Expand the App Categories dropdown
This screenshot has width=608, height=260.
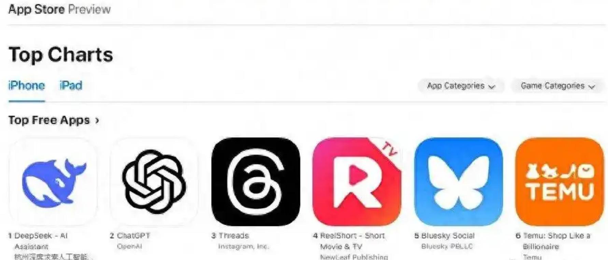coord(461,86)
